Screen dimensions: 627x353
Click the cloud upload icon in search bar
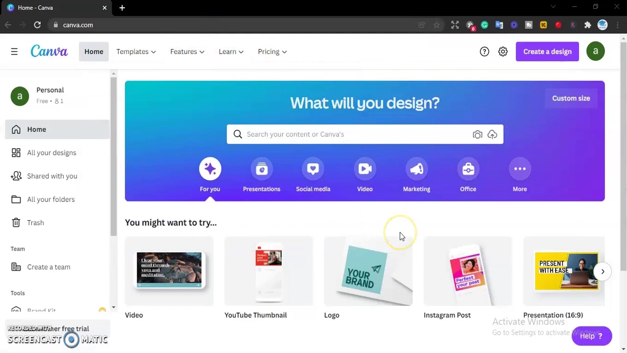pyautogui.click(x=492, y=134)
